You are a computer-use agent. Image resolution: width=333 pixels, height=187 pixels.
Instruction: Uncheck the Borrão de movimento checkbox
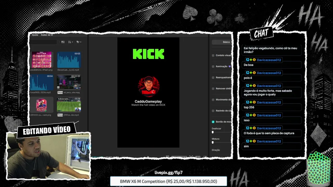213,122
